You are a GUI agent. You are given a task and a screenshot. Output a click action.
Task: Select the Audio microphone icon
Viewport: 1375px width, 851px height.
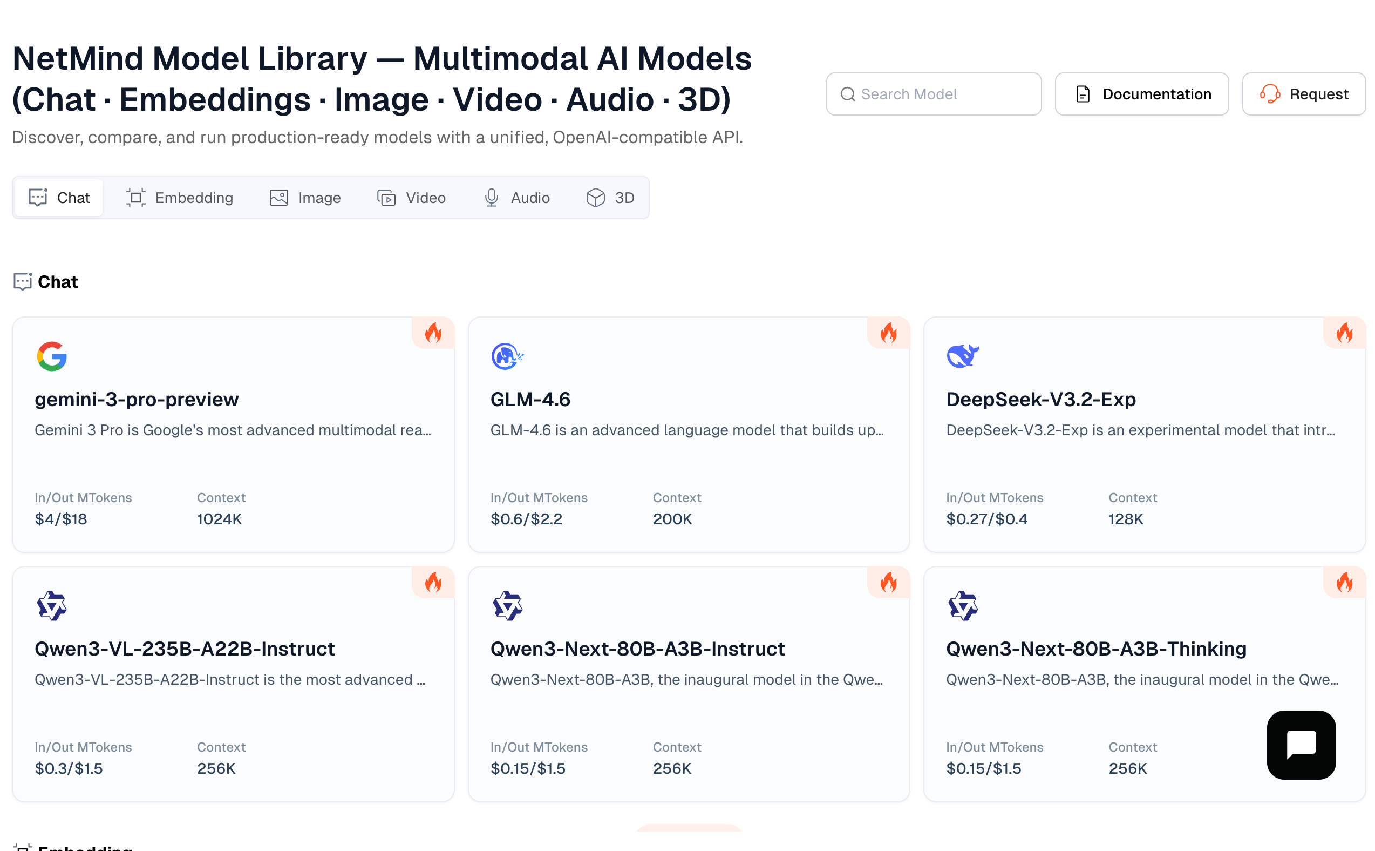492,198
